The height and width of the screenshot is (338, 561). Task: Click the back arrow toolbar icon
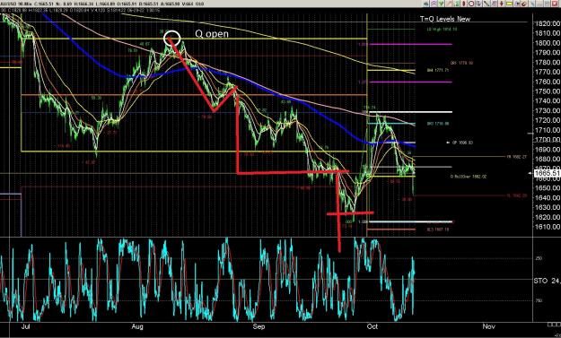coord(426,4)
